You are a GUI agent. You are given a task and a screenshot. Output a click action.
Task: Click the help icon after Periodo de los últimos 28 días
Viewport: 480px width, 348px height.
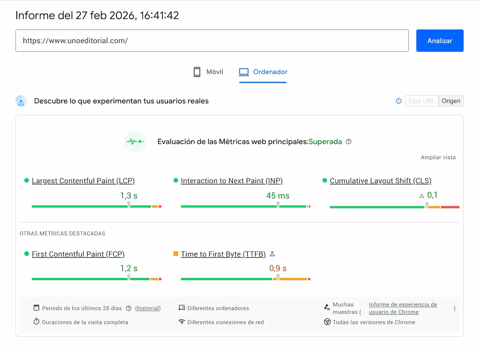[128, 308]
